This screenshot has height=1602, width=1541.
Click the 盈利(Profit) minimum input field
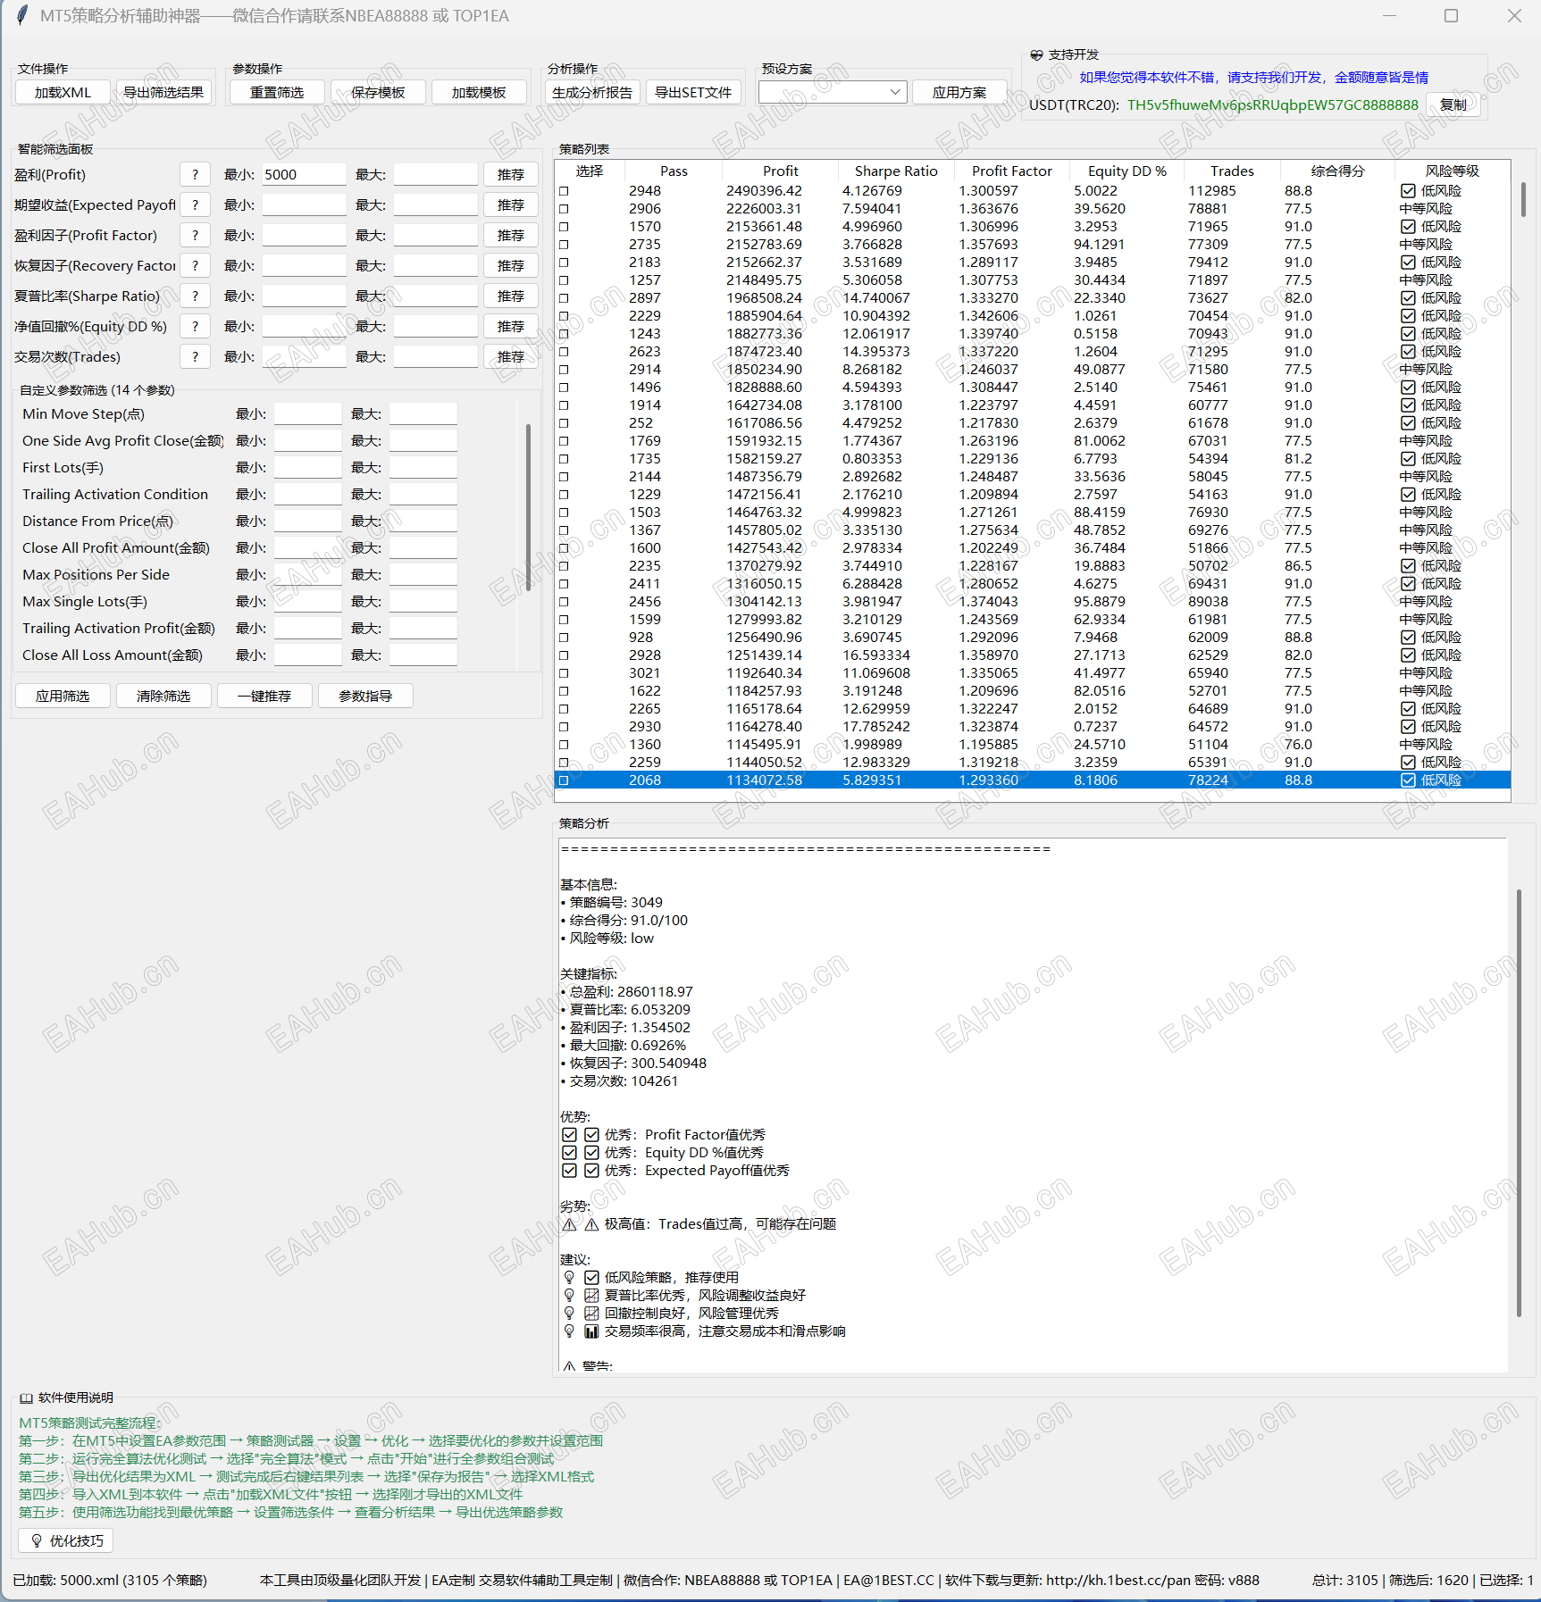pyautogui.click(x=304, y=175)
